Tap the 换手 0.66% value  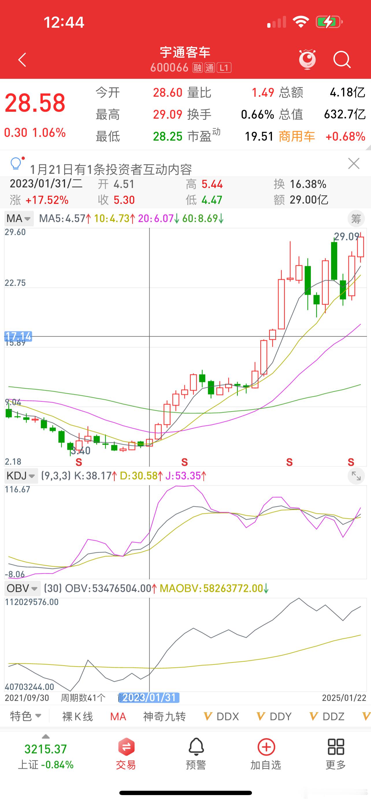tap(258, 114)
